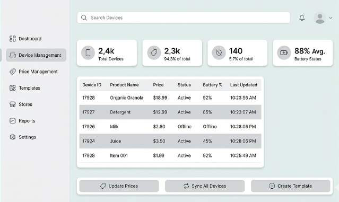This screenshot has height=202, width=339.
Task: Select the Juice product cell
Action: [116, 141]
